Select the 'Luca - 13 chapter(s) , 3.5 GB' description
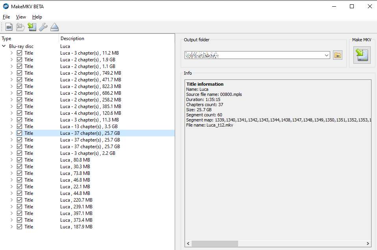Image resolution: width=377 pixels, height=250 pixels. click(89, 127)
